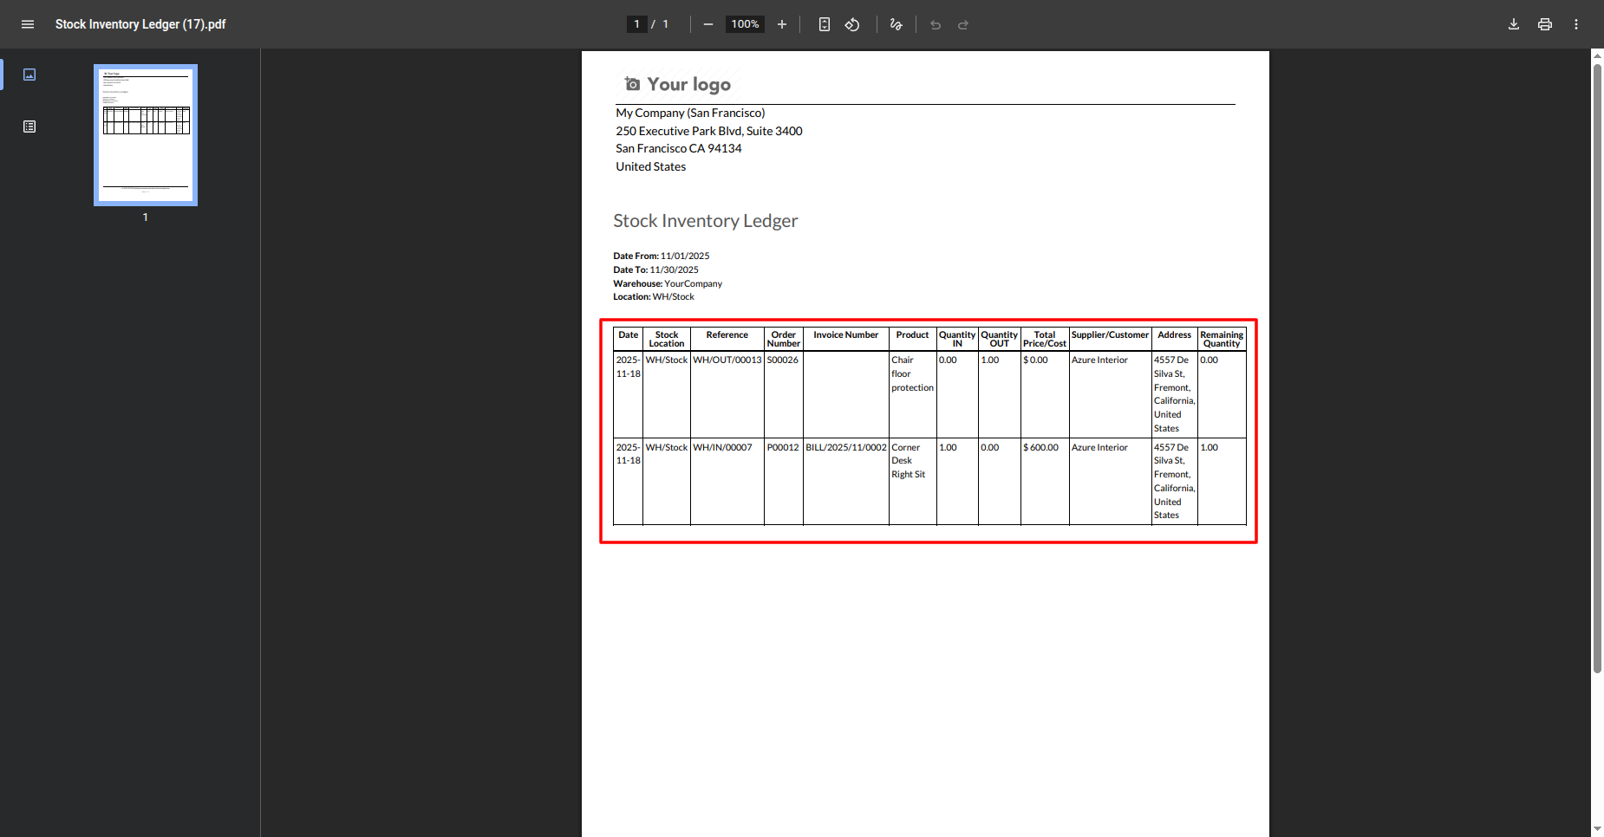Screen dimensions: 1604x837
Task: Switch to thumbnail view in sidebar
Action: click(29, 75)
